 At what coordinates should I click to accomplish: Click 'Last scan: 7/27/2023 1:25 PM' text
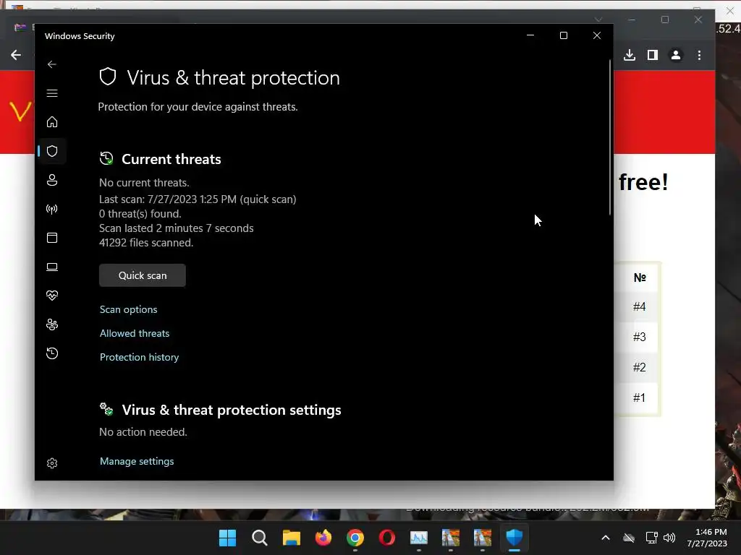point(168,199)
